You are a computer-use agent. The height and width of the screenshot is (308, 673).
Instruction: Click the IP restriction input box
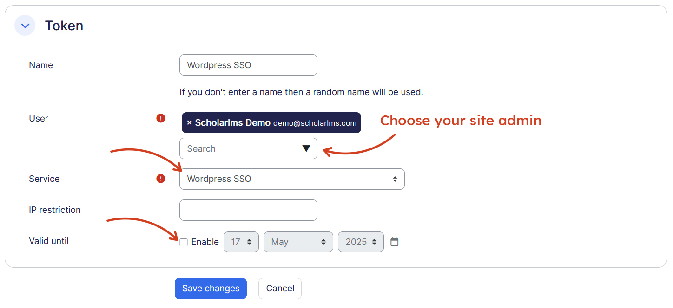click(x=248, y=210)
